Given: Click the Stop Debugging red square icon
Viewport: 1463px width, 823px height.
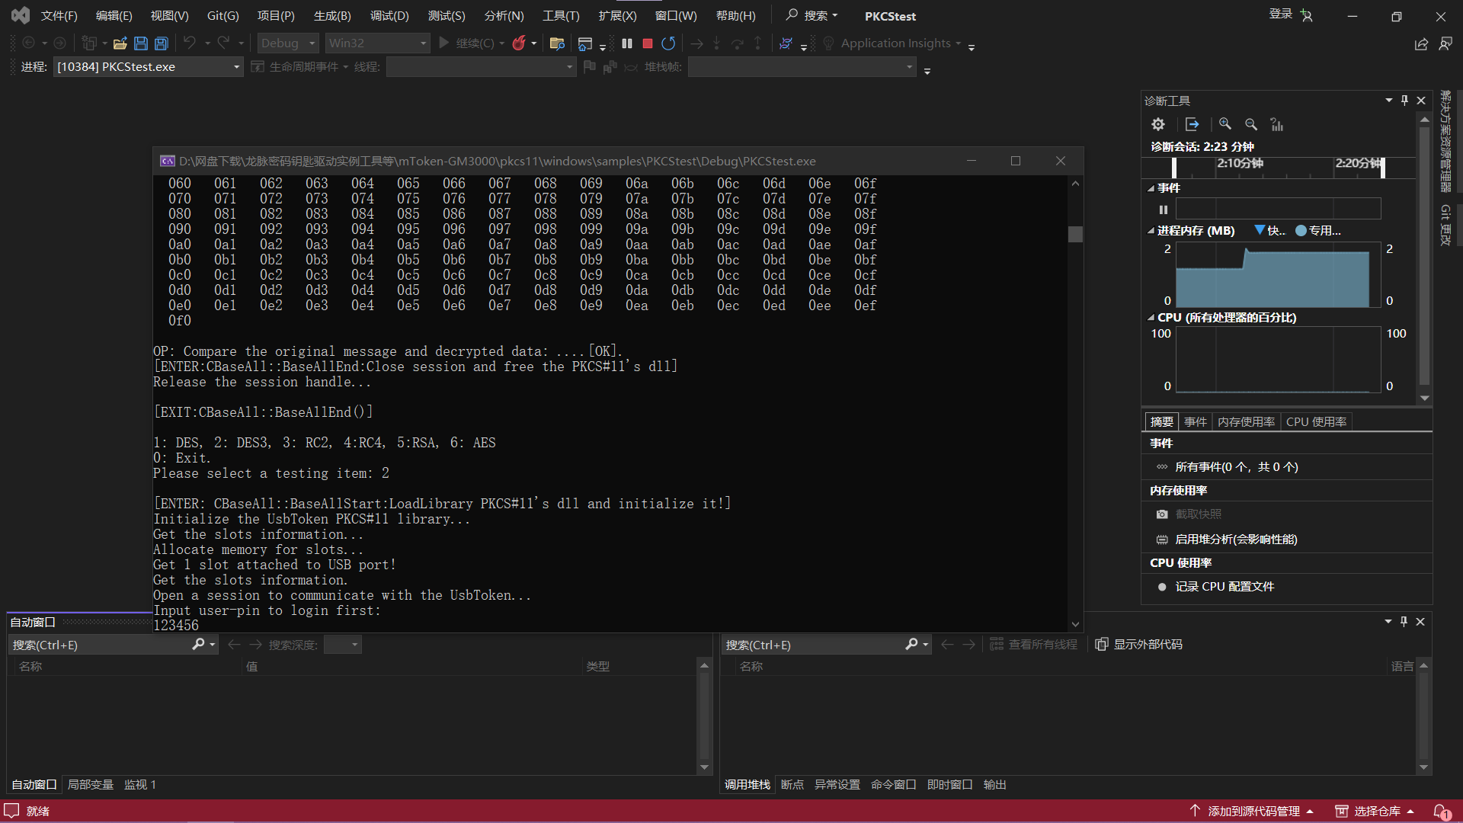Looking at the screenshot, I should click(648, 43).
